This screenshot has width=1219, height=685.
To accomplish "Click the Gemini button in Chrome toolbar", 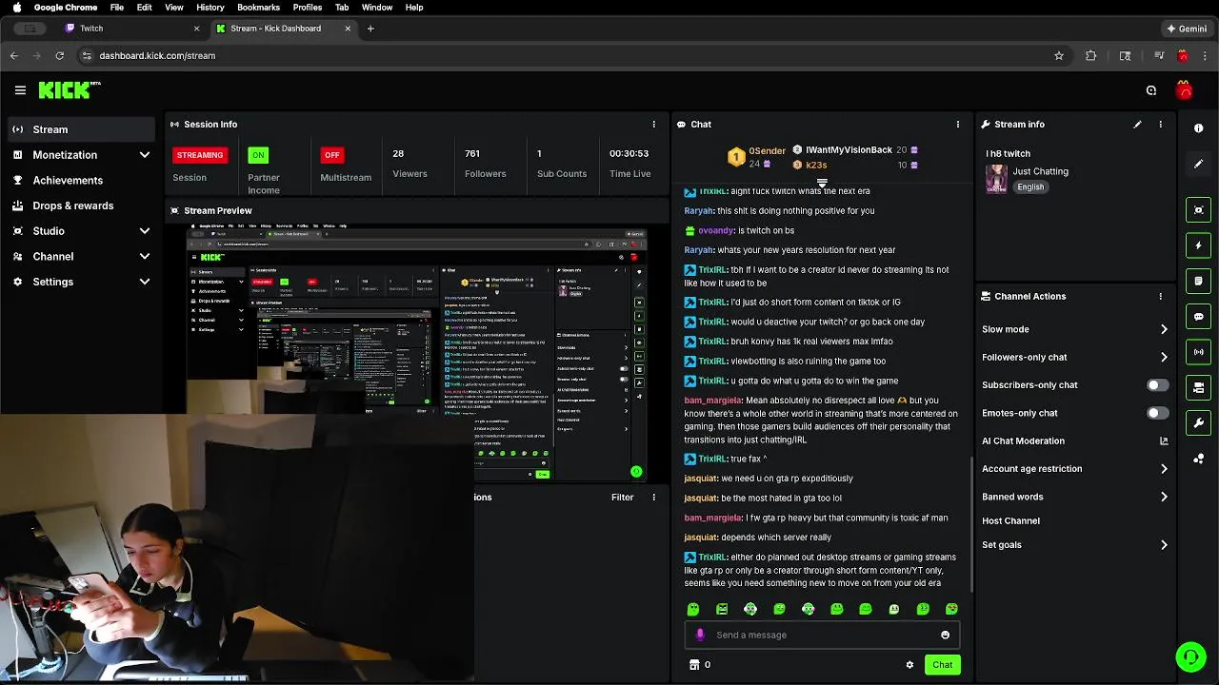I will click(1187, 29).
